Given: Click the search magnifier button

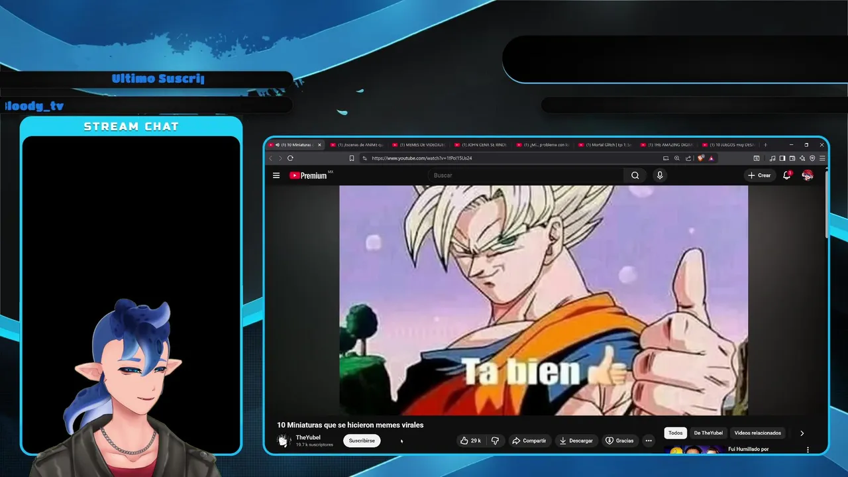Looking at the screenshot, I should pyautogui.click(x=635, y=176).
